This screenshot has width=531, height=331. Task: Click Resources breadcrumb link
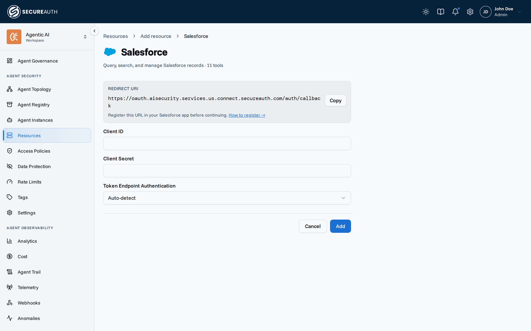tap(115, 36)
